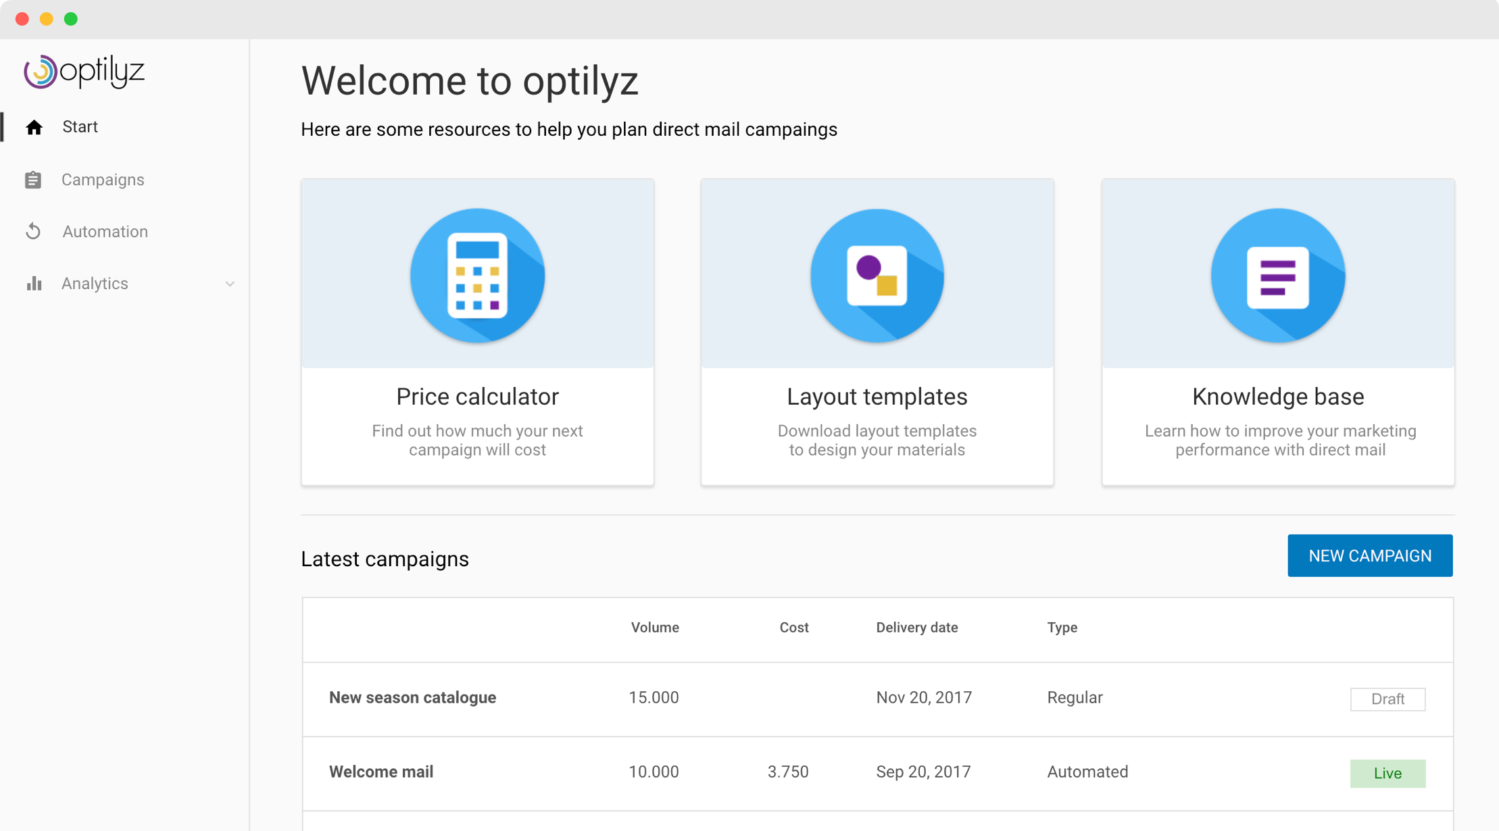Click the Start home icon
This screenshot has width=1499, height=831.
coord(34,127)
